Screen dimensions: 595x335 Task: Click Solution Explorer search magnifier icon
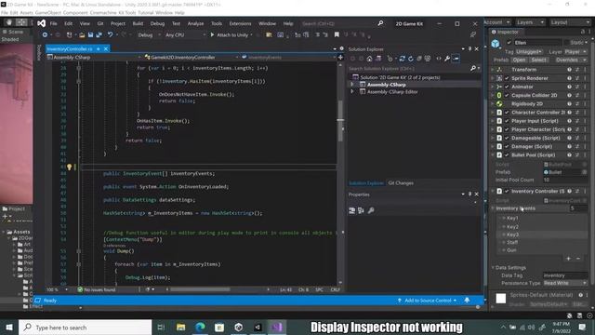pyautogui.click(x=473, y=68)
